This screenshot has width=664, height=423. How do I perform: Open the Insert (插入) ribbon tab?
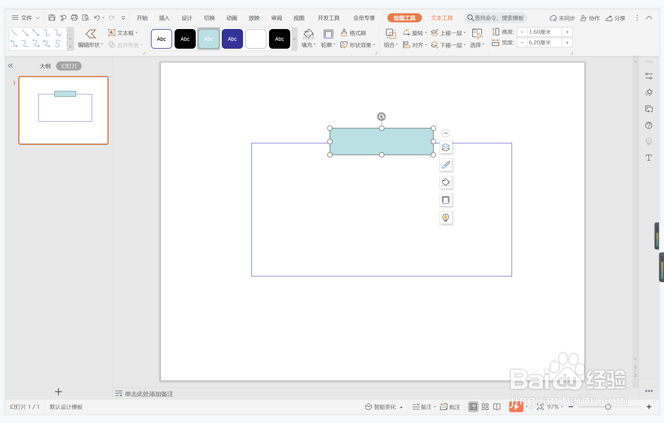pos(164,18)
